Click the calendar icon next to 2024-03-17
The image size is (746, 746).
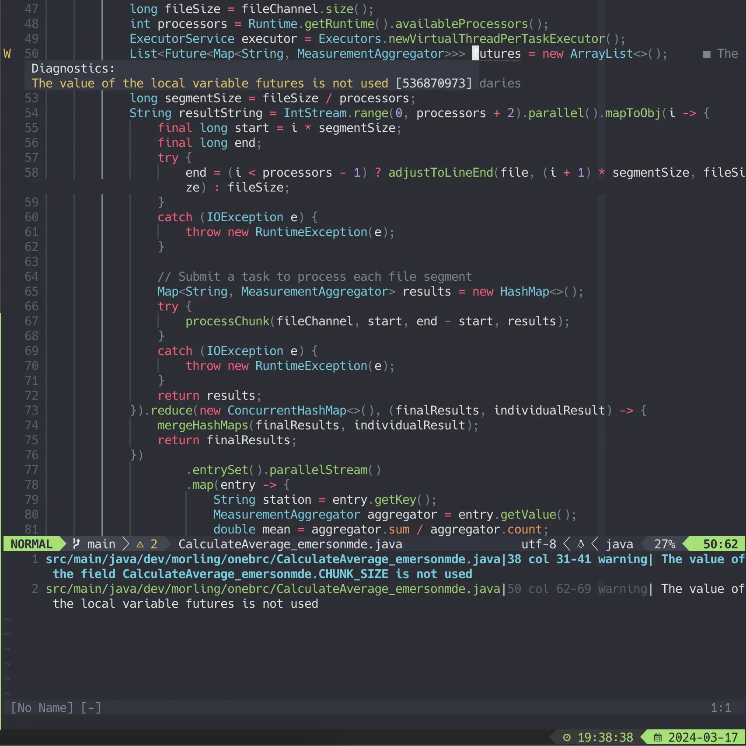pos(659,737)
